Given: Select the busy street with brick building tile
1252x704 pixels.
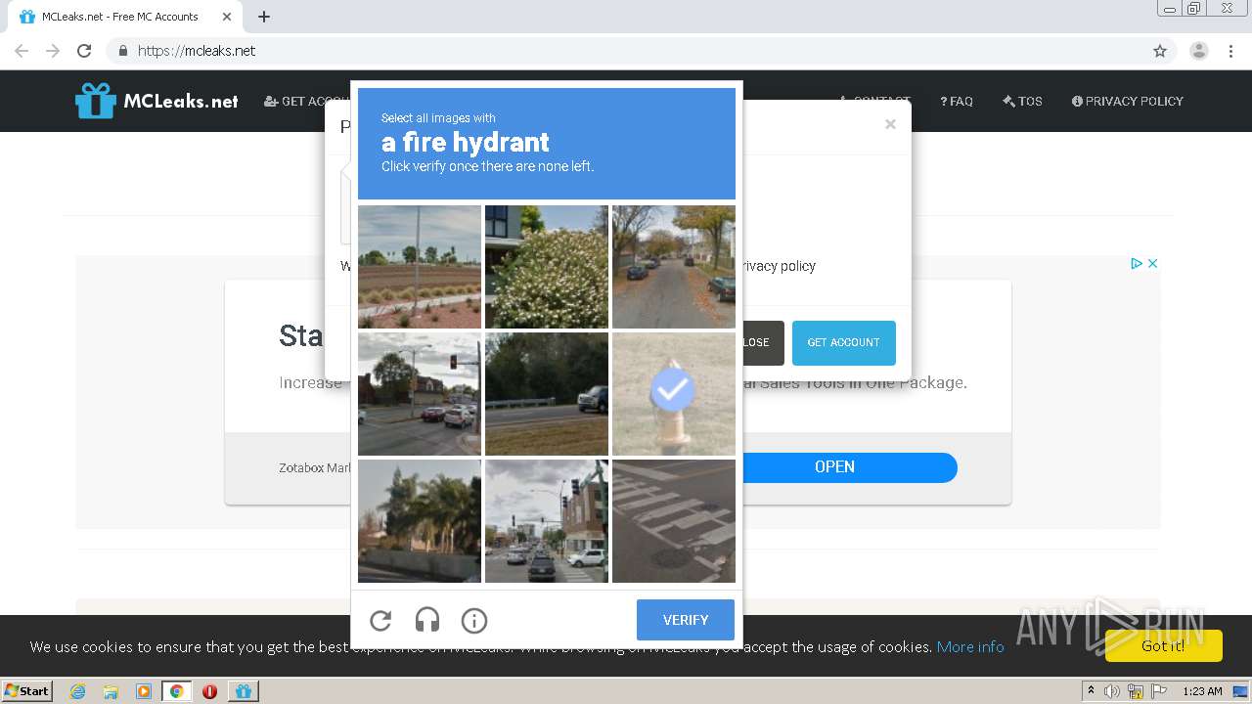Looking at the screenshot, I should pos(547,521).
